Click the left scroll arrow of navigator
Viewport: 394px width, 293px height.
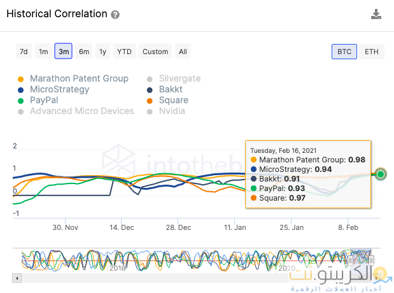[17, 278]
